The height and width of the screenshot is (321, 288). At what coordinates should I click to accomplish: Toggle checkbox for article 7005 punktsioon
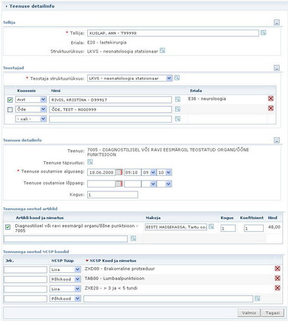(8, 227)
